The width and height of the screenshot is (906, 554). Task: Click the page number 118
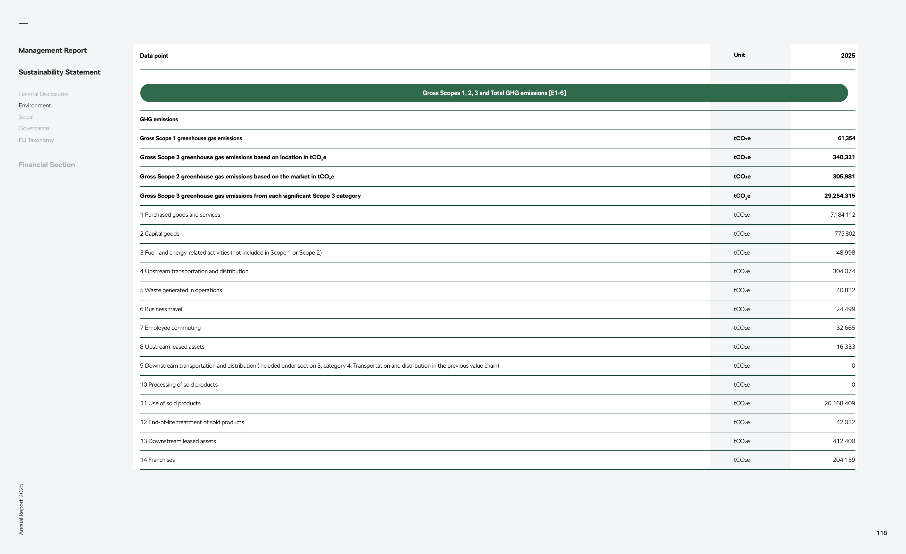point(882,533)
